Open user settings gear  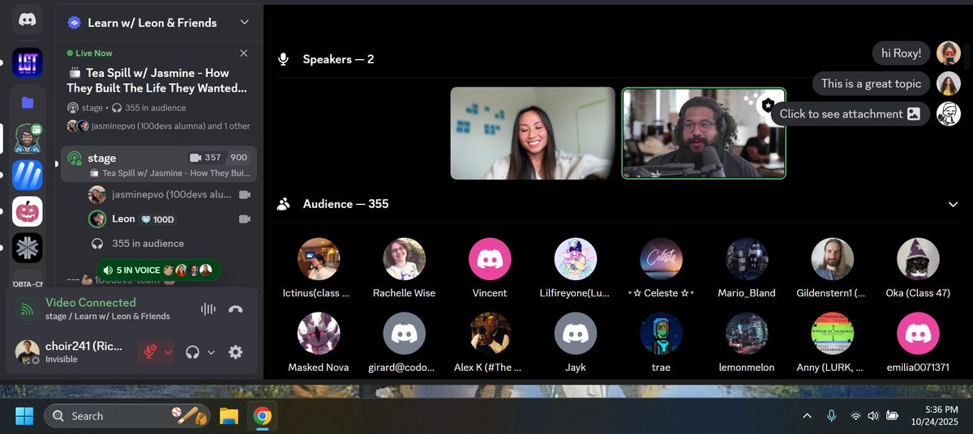(x=236, y=352)
